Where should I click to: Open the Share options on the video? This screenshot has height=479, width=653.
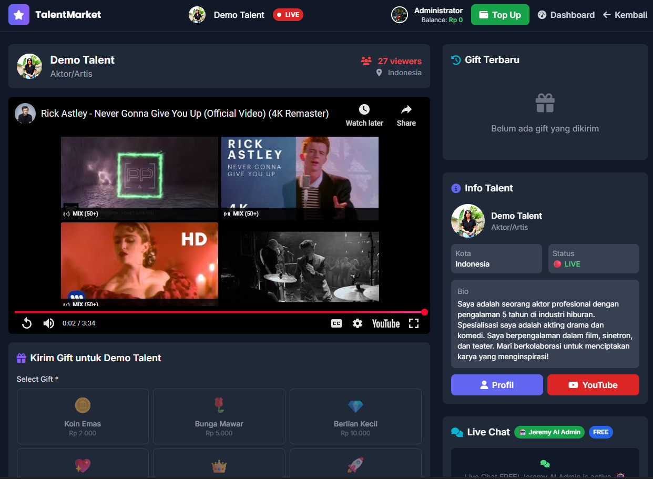(x=406, y=115)
